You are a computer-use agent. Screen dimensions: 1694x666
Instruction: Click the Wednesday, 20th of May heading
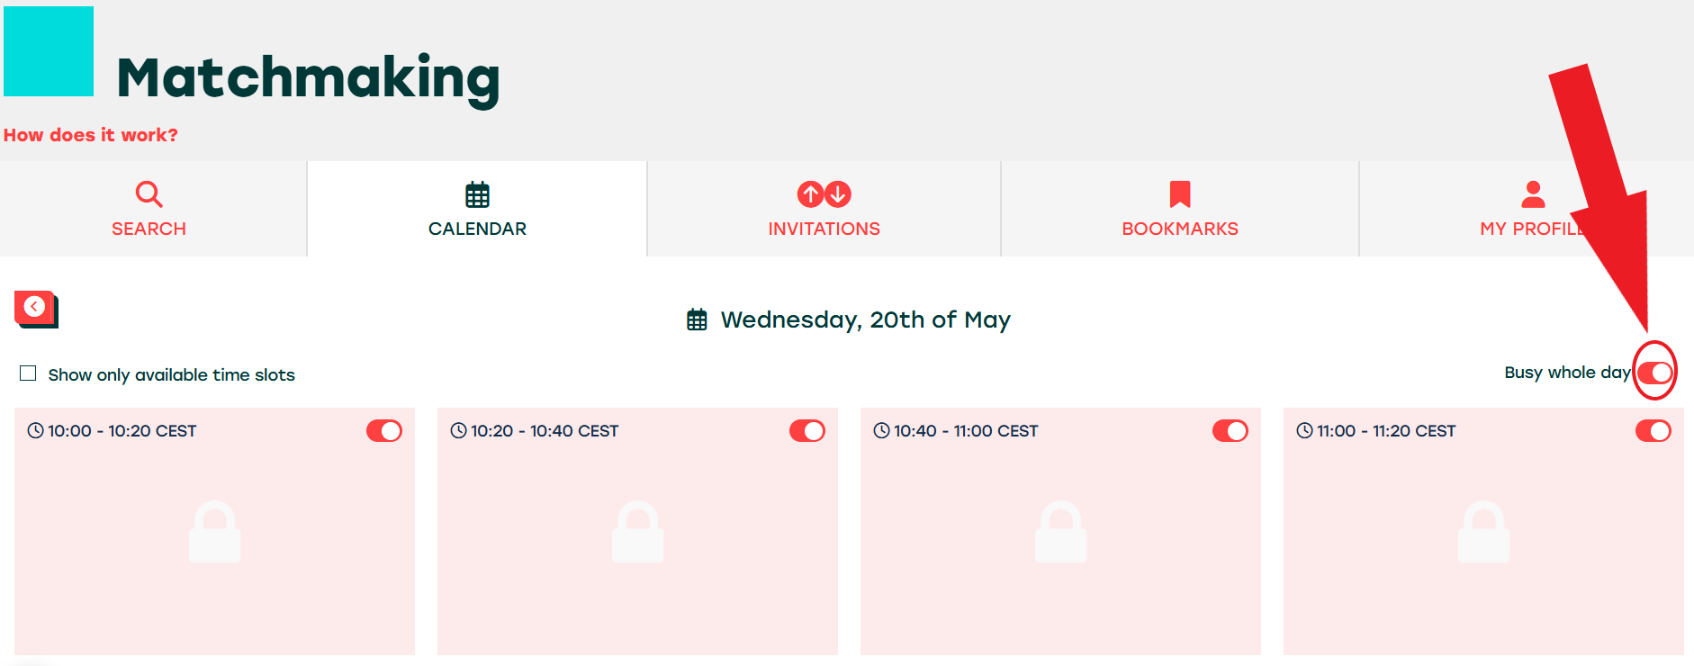pyautogui.click(x=865, y=319)
